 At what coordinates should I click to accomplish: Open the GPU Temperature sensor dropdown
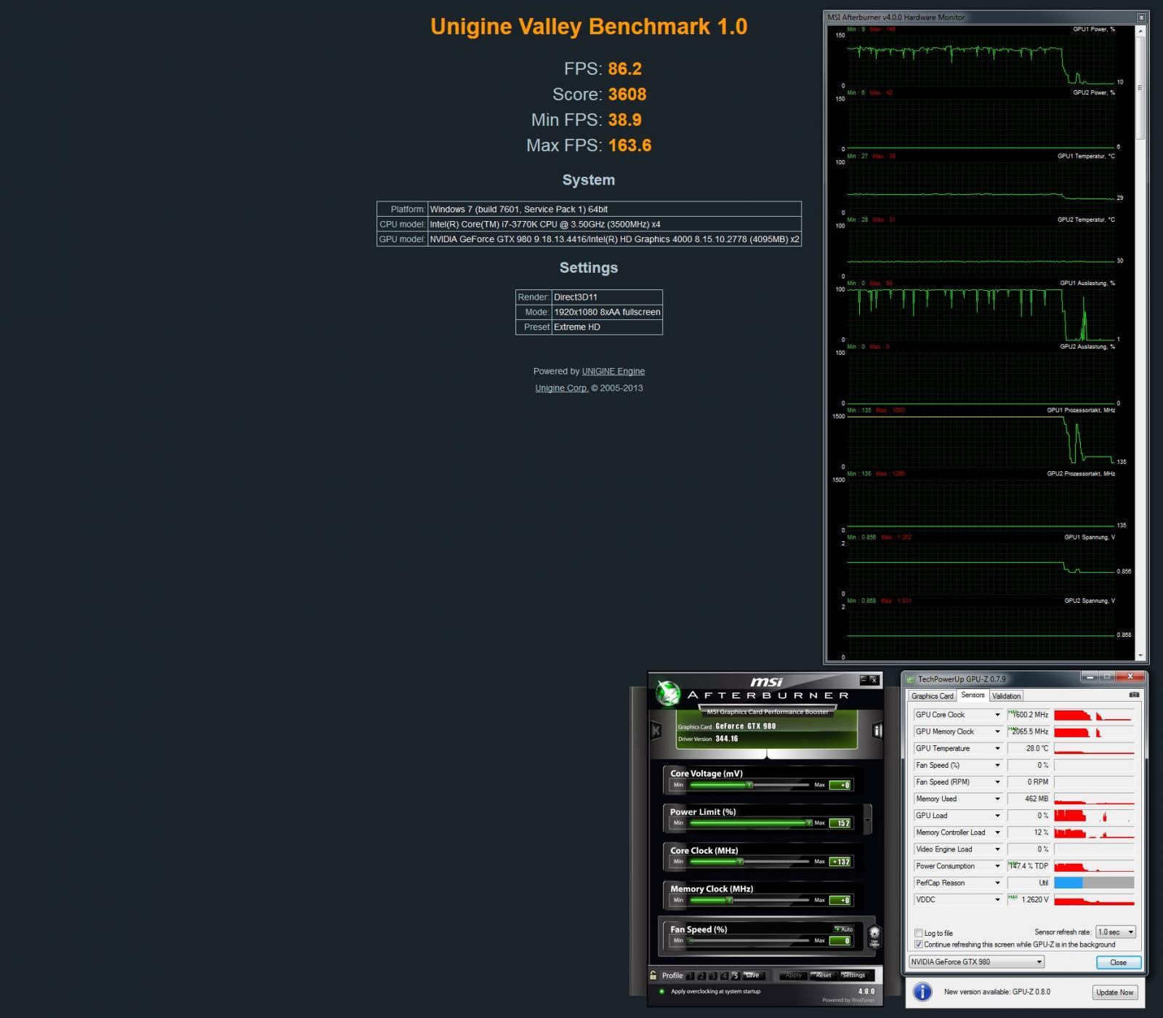997,748
